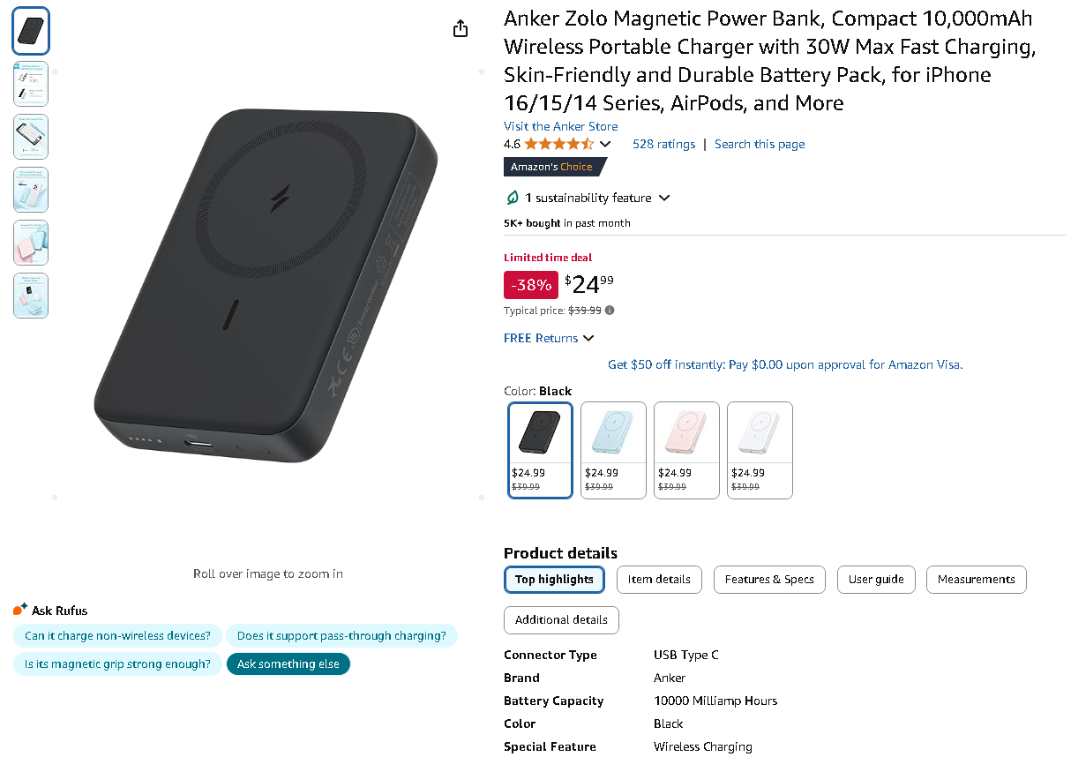Open the Item details tab
This screenshot has height=757, width=1071.
pos(659,580)
